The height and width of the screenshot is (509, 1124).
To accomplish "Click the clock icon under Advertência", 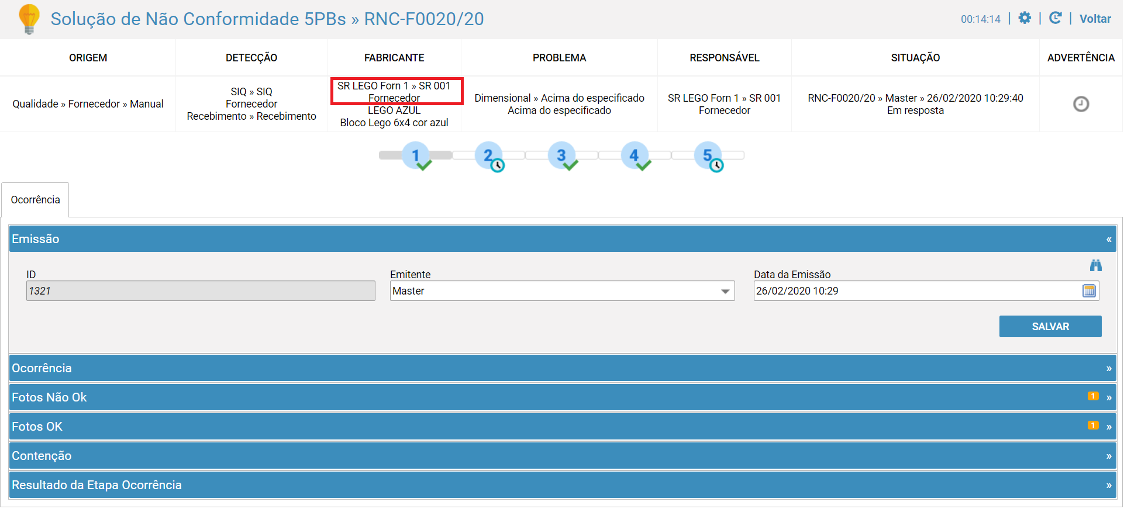I will tap(1081, 104).
